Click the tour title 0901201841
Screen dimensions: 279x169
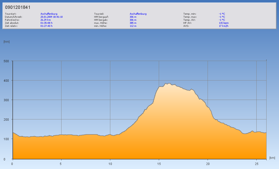point(18,7)
